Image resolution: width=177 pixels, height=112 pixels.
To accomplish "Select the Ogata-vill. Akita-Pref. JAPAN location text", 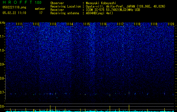I will coord(110,6).
